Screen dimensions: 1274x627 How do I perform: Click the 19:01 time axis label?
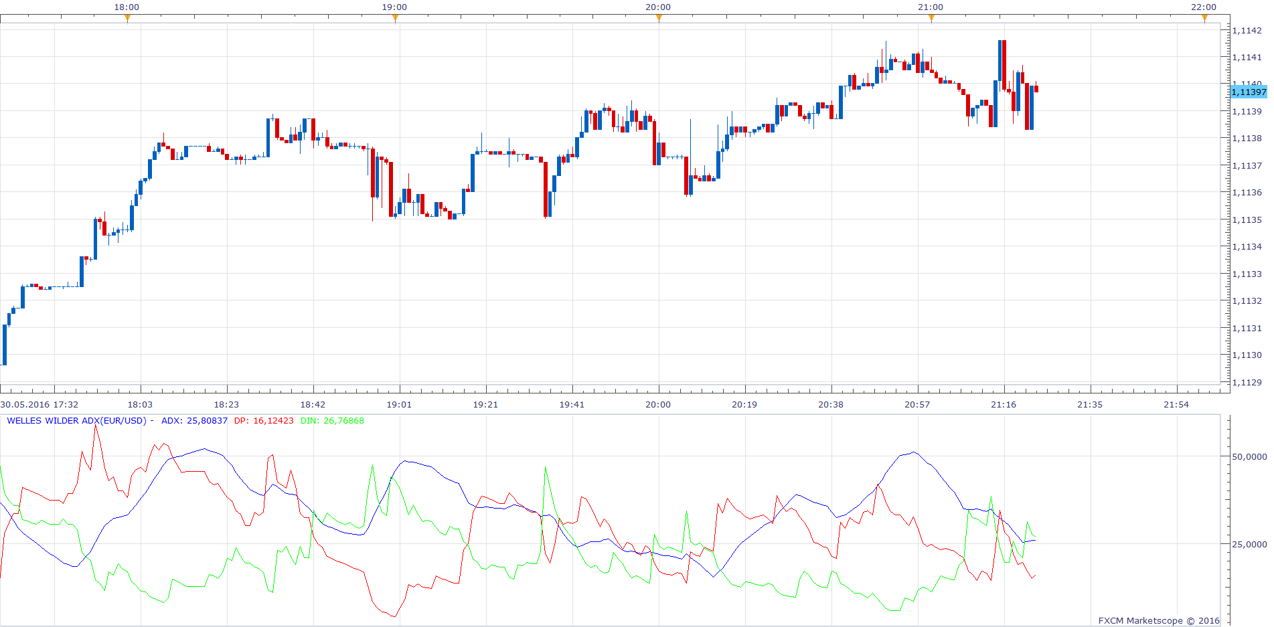(x=399, y=404)
